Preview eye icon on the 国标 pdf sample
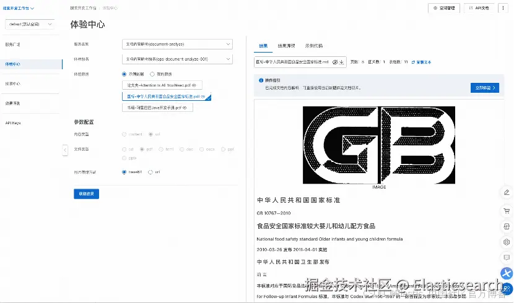 click(x=203, y=96)
